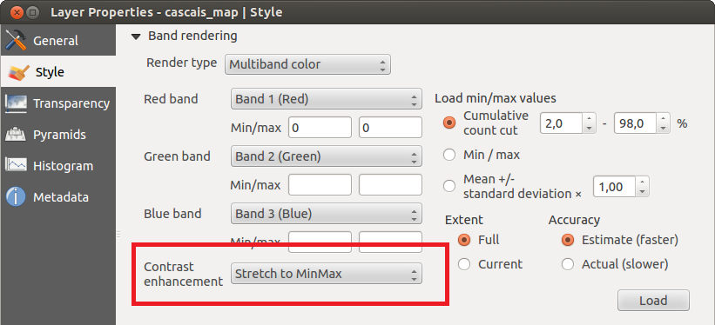Click the Transparency icon in sidebar
715x325 pixels.
coord(16,103)
